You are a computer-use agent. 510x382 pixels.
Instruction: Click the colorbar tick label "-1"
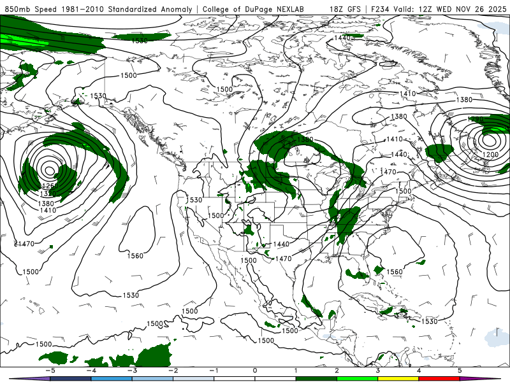[214, 371]
